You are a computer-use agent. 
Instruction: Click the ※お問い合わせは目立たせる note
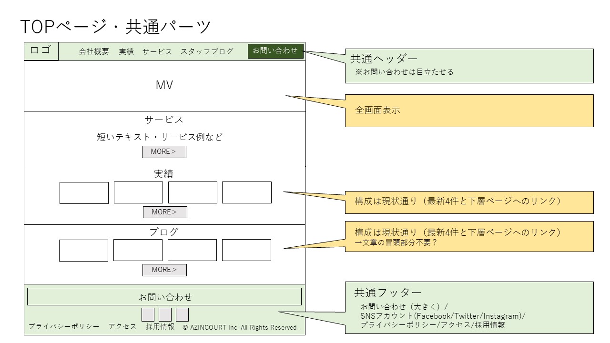(404, 72)
